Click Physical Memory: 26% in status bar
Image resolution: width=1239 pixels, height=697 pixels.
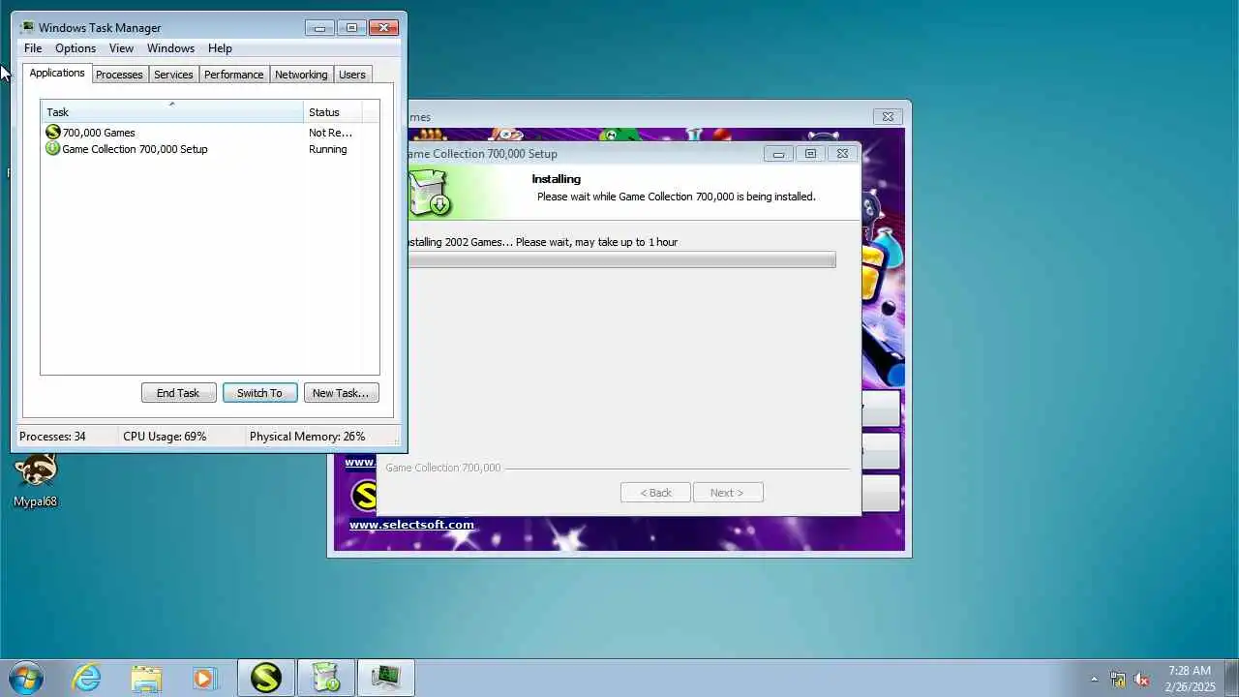pyautogui.click(x=307, y=437)
